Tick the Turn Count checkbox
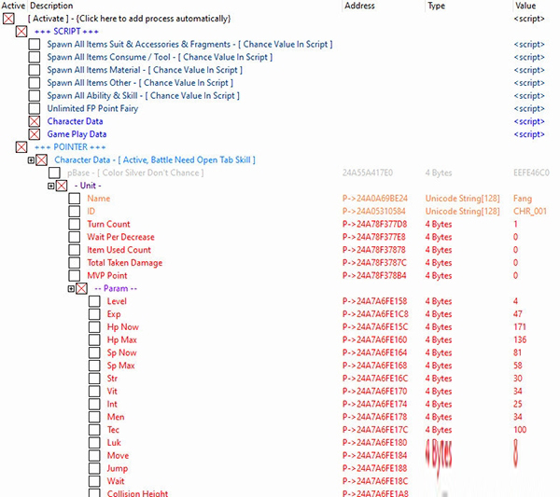The width and height of the screenshot is (560, 497). coord(75,225)
